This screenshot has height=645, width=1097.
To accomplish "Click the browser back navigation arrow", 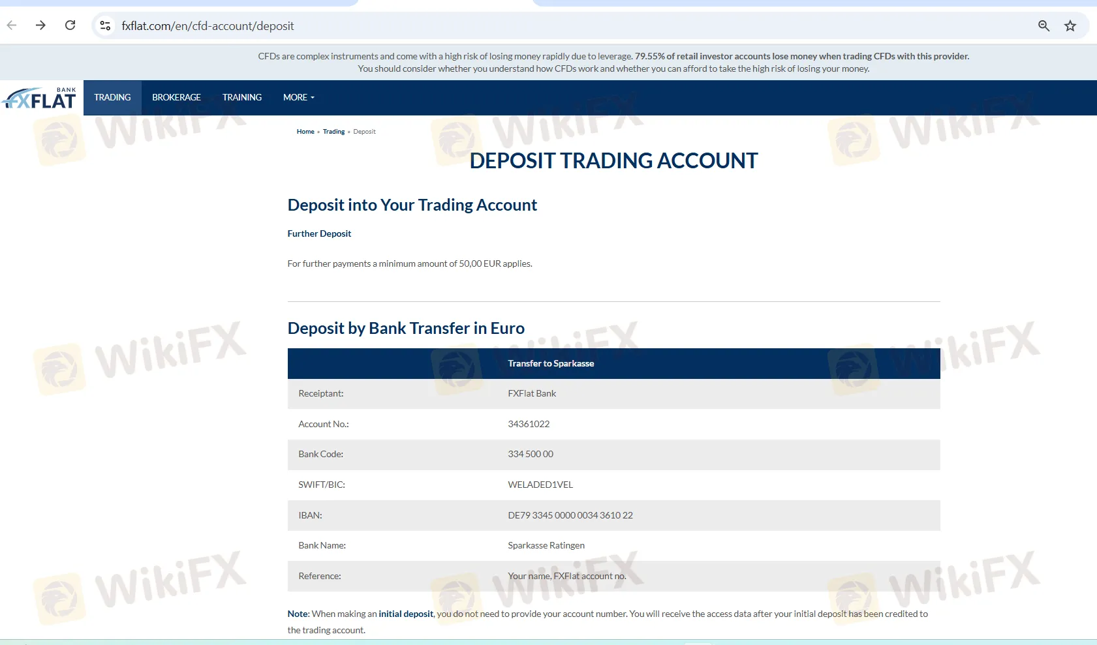I will (x=11, y=25).
